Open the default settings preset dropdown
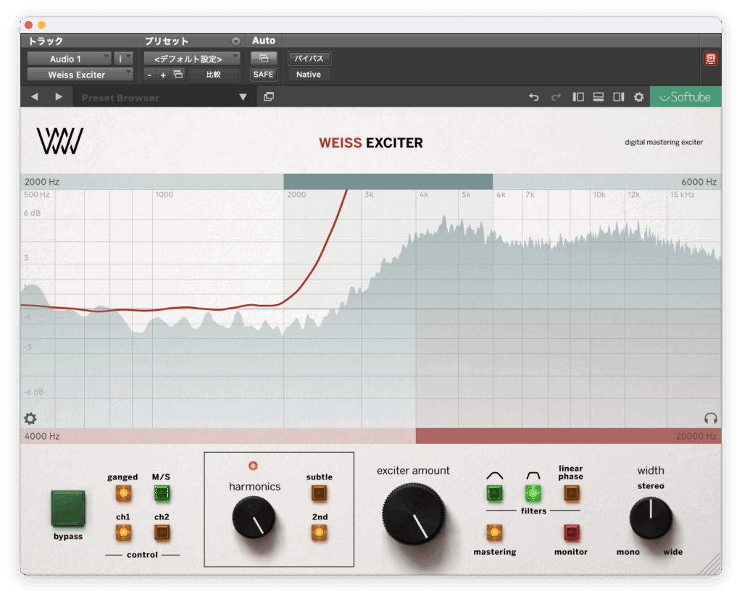This screenshot has width=742, height=599. [x=191, y=59]
